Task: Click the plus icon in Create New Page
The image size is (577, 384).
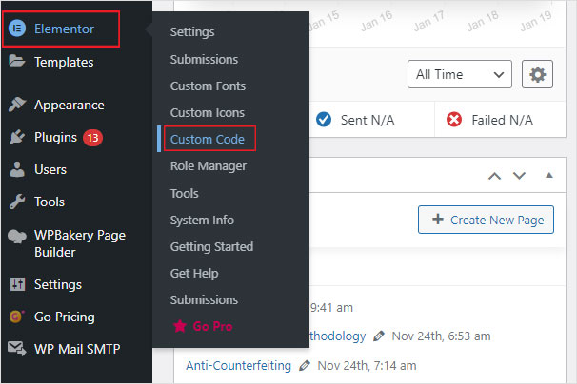Action: 438,219
